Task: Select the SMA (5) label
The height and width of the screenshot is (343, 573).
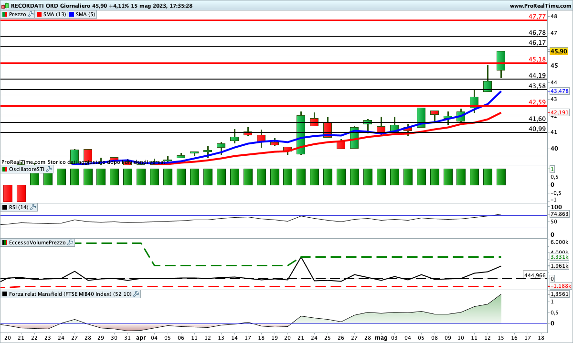Action: [85, 14]
